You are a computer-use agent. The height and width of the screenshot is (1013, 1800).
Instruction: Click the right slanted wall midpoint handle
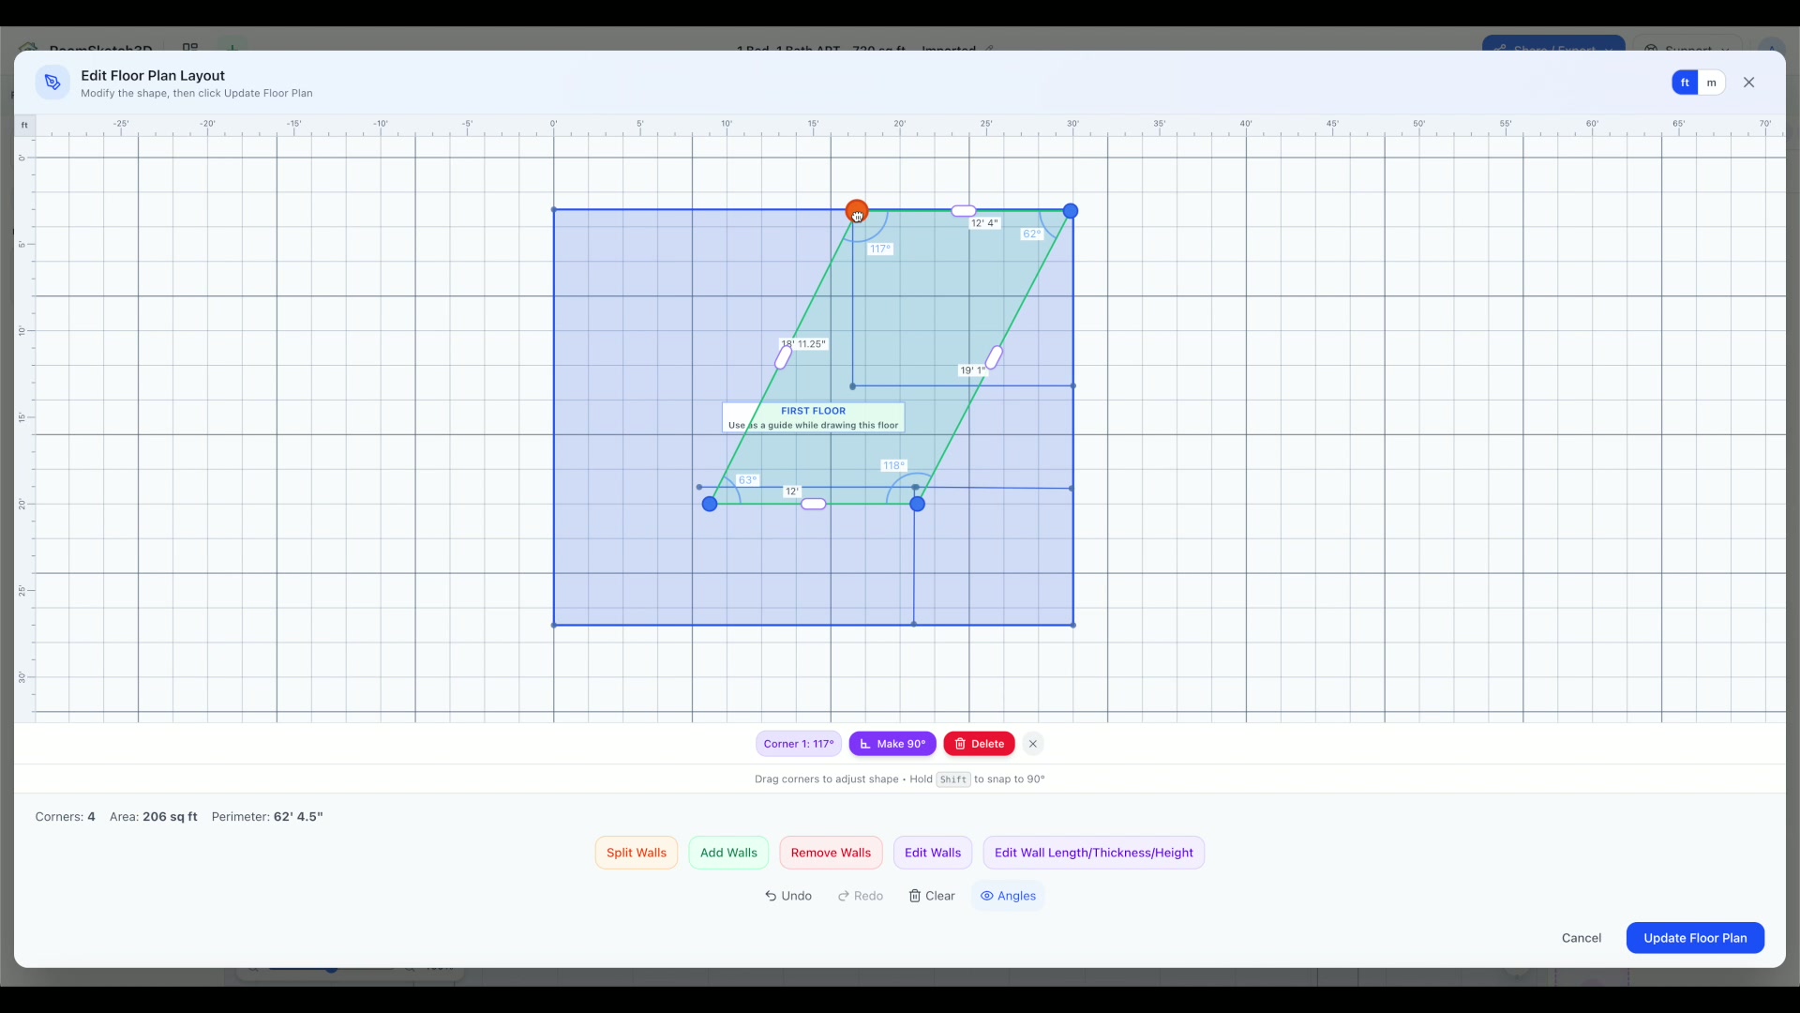tap(994, 357)
